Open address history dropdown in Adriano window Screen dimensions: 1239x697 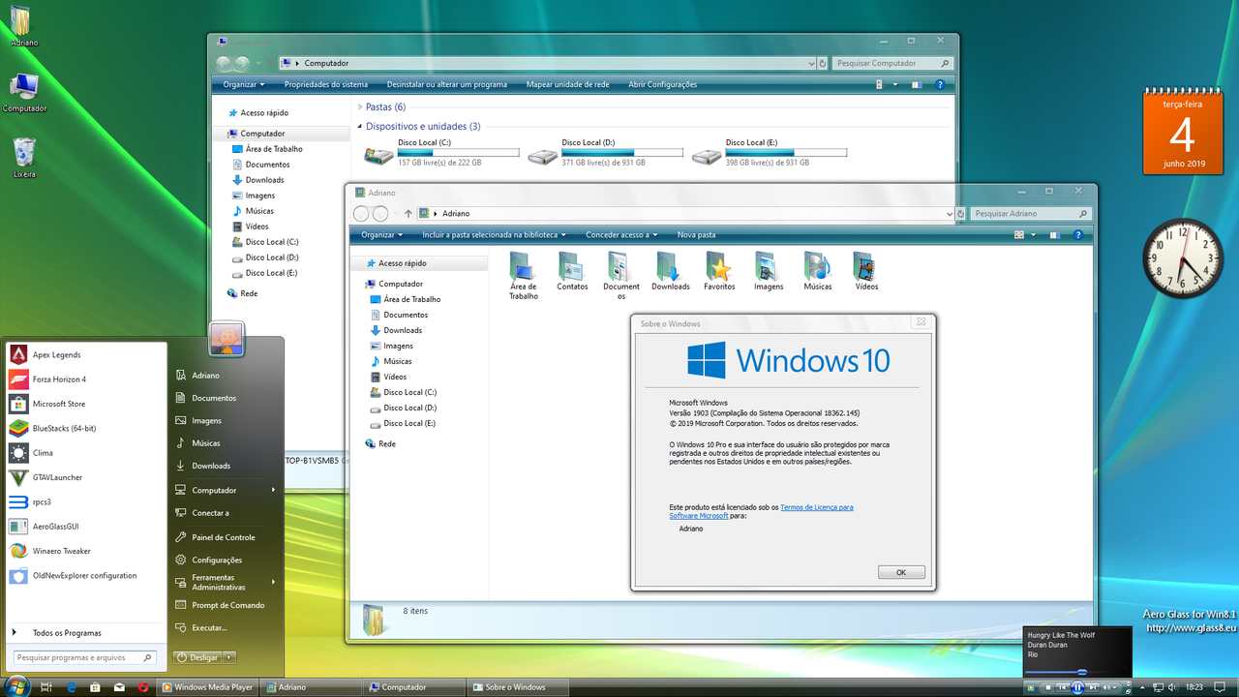coord(949,213)
